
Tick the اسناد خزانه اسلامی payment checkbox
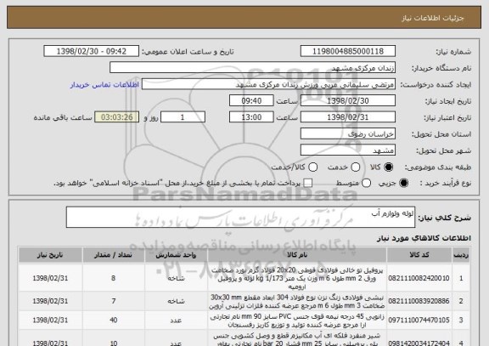(308, 183)
